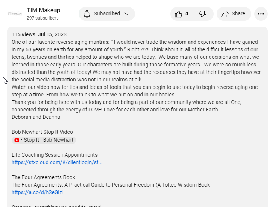Click The Four Agreements Book heading text

[x=43, y=177]
